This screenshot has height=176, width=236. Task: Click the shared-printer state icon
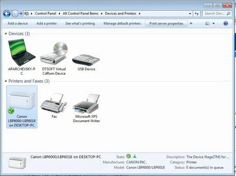[135, 156]
